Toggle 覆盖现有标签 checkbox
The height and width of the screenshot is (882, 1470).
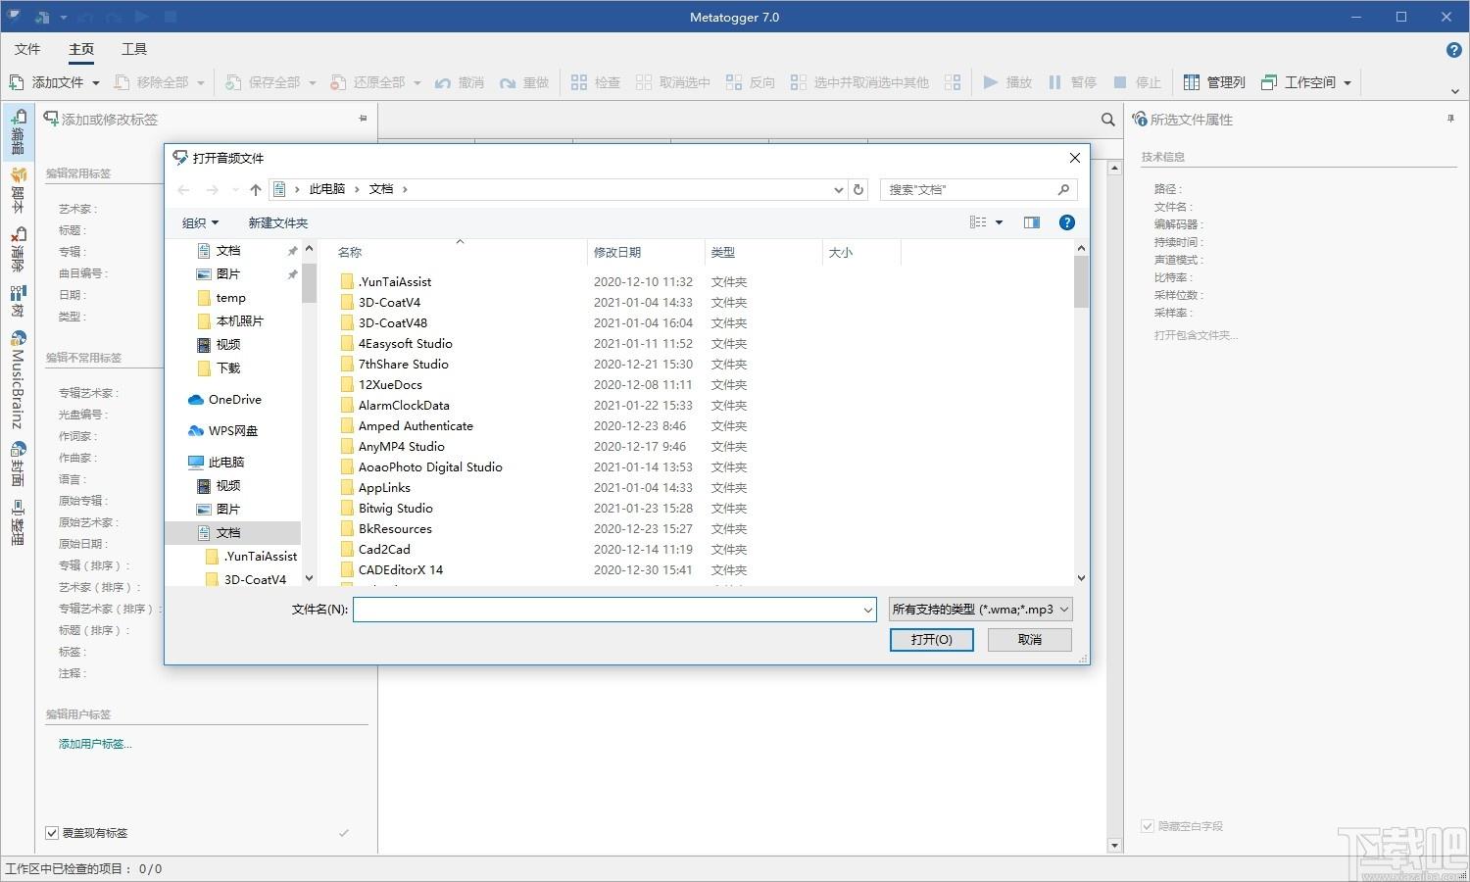click(52, 833)
